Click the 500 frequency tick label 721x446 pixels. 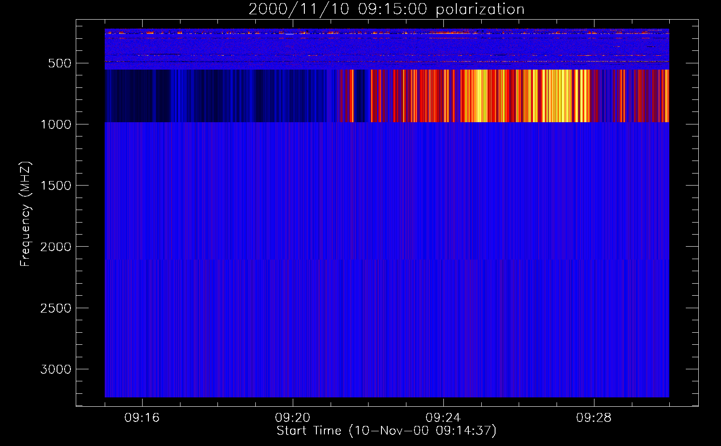point(59,63)
